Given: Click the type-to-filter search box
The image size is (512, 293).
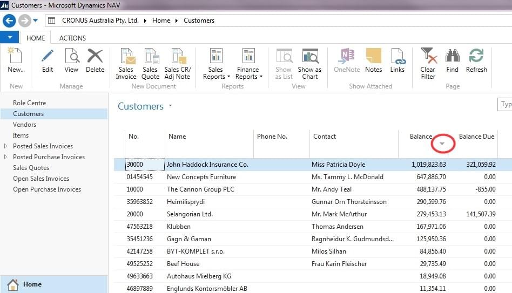Looking at the screenshot, I should [x=505, y=104].
